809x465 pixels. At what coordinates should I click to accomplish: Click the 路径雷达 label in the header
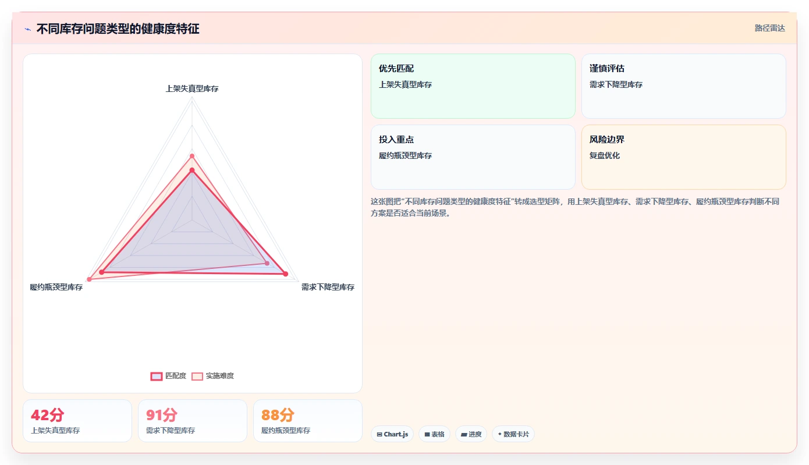(770, 28)
